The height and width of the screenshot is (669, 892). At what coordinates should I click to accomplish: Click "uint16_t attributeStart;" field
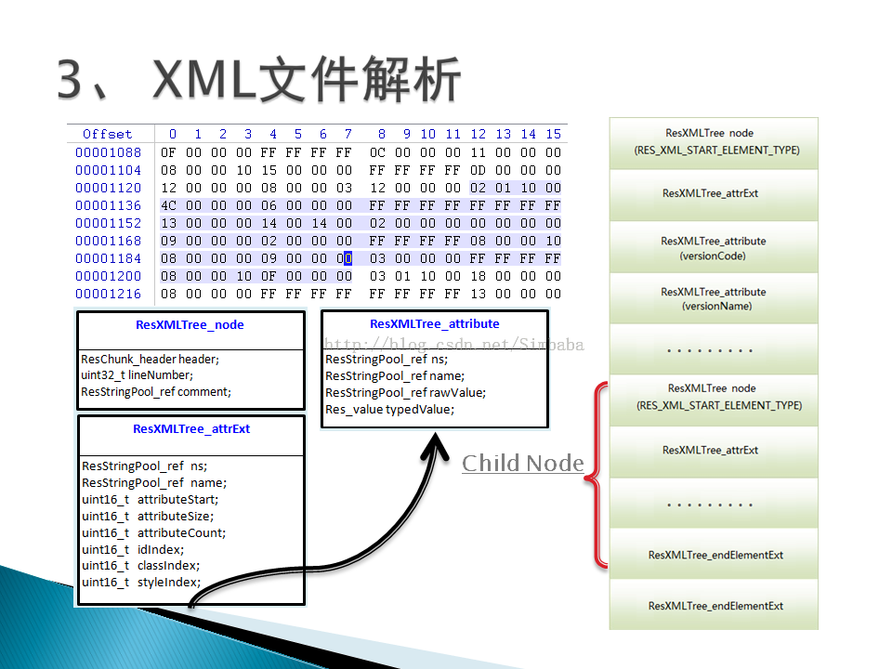tap(151, 500)
